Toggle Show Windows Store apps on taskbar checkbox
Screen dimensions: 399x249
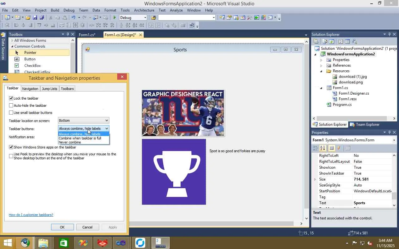coord(11,147)
